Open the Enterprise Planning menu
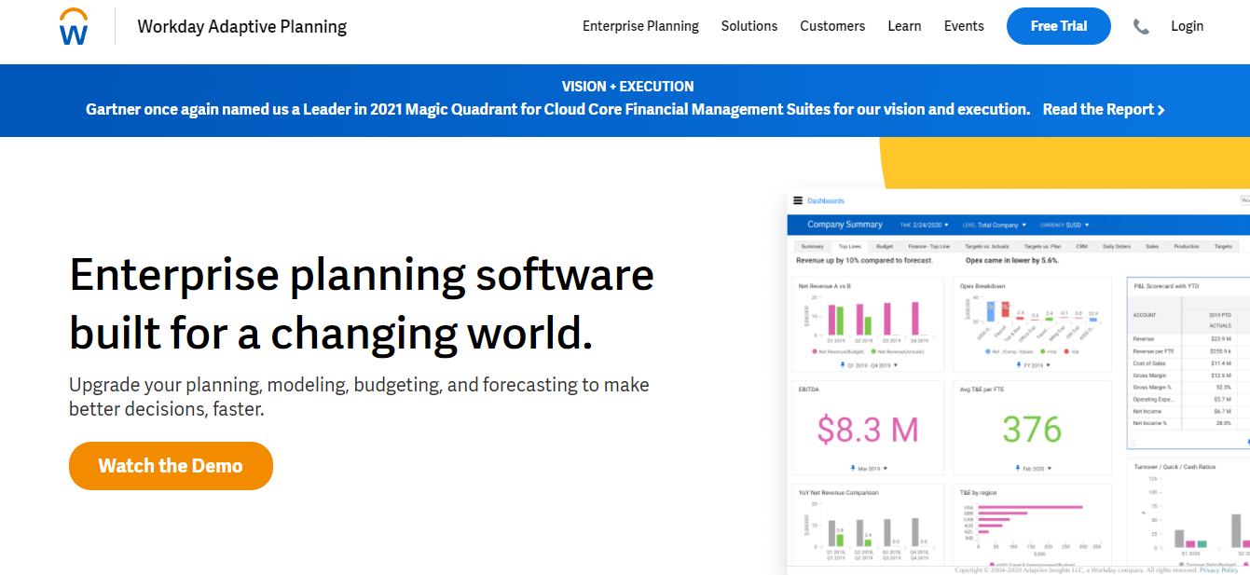Viewport: 1250px width, 575px height. [x=640, y=26]
